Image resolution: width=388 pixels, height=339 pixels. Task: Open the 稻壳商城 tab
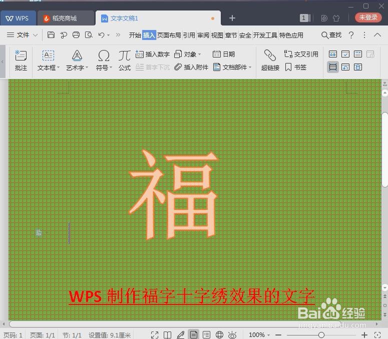(x=66, y=18)
